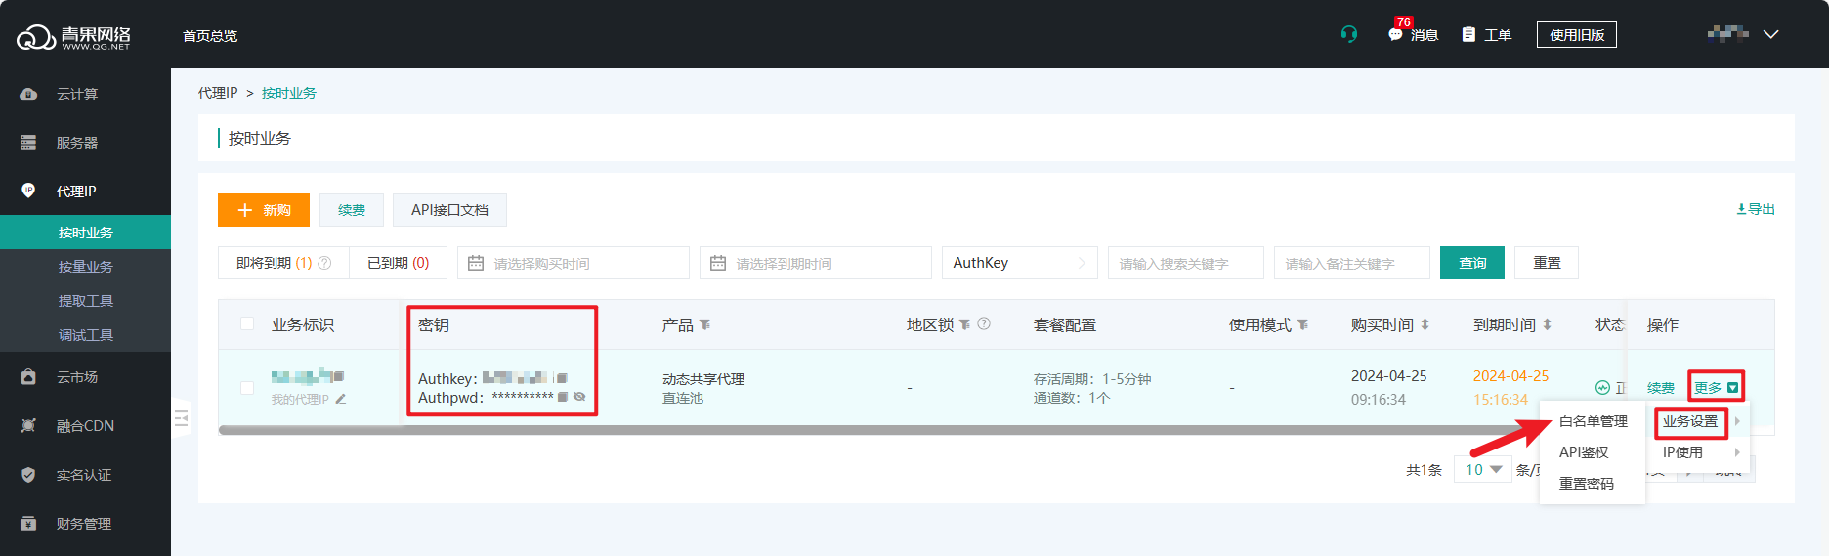Tick the select-all checkbox in table header
Viewport: 1829px width, 556px height.
point(247,323)
